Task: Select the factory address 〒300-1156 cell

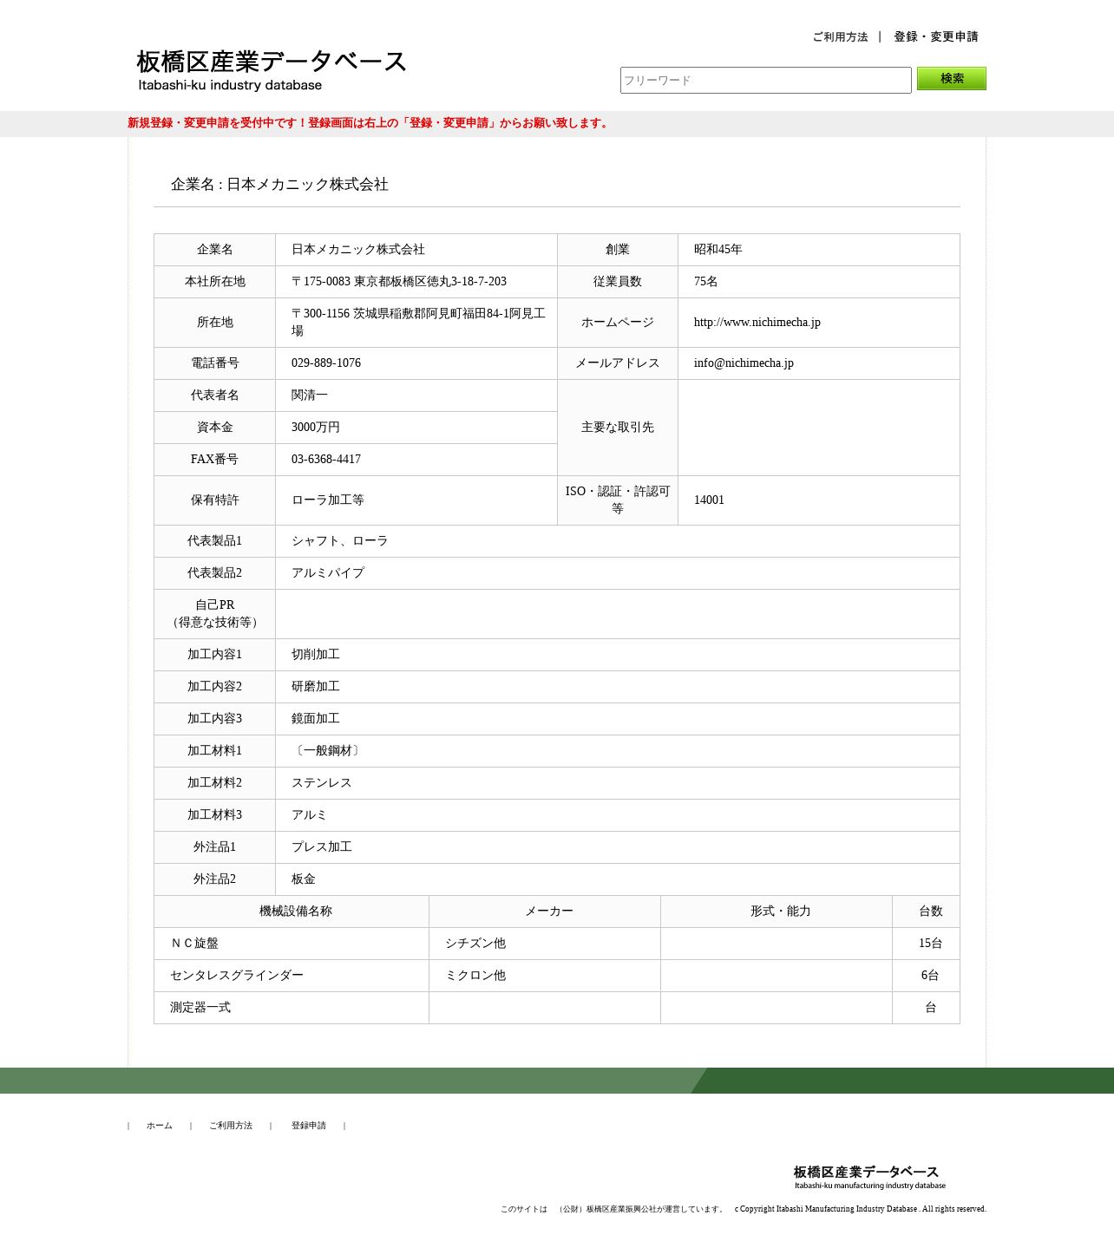Action: [x=416, y=323]
